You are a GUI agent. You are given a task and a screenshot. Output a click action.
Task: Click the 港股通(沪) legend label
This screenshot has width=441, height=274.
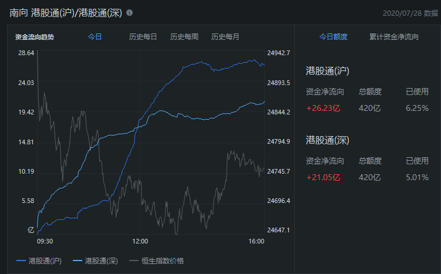click(x=45, y=261)
